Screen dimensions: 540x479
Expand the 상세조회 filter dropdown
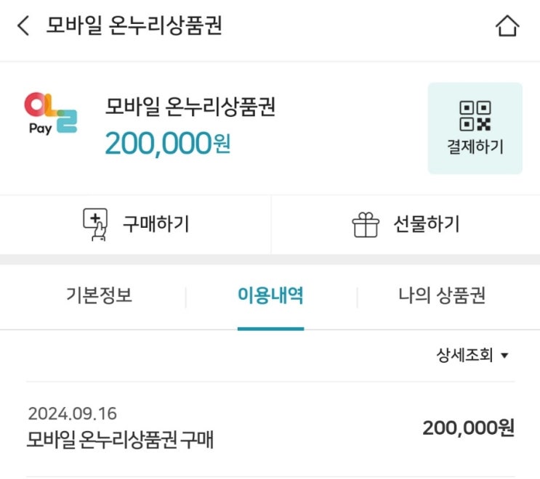[472, 355]
